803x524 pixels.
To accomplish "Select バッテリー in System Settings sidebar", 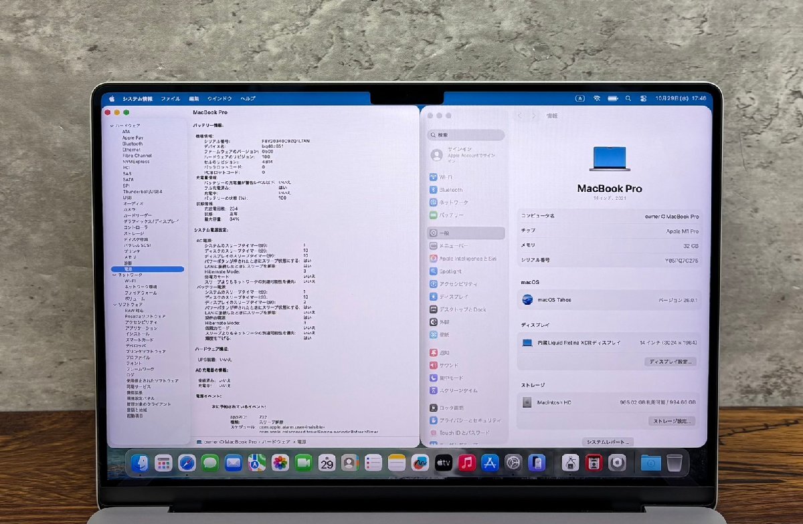I will click(466, 215).
